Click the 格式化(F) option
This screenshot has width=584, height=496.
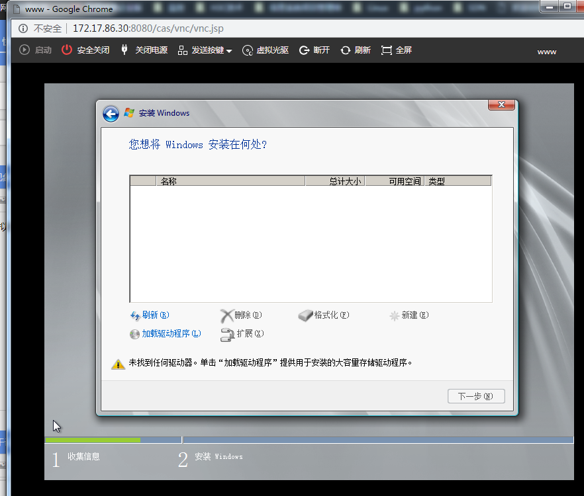click(x=324, y=315)
